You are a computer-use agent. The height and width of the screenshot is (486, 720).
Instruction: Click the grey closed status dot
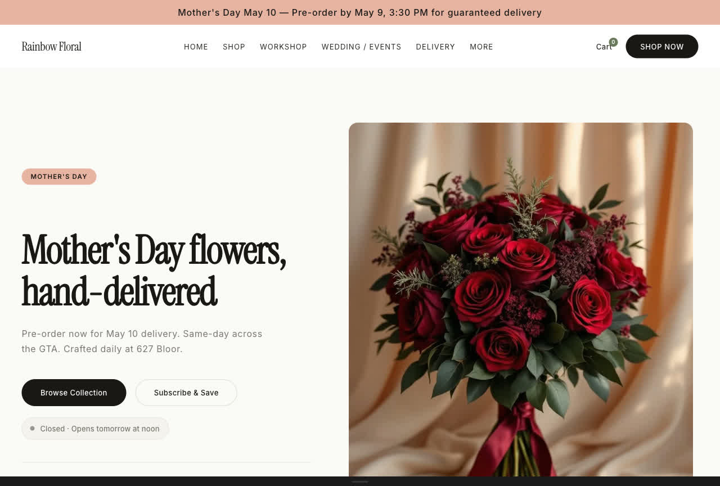pos(33,429)
